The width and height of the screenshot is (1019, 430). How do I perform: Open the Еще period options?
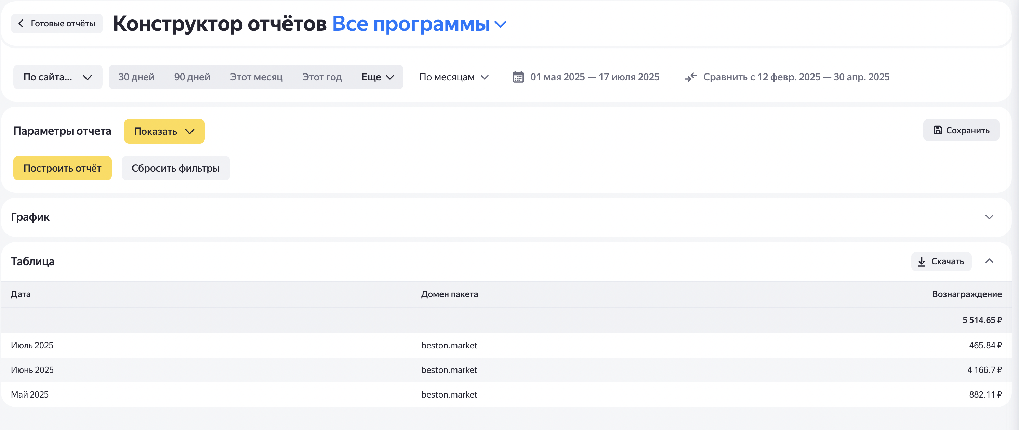point(378,77)
